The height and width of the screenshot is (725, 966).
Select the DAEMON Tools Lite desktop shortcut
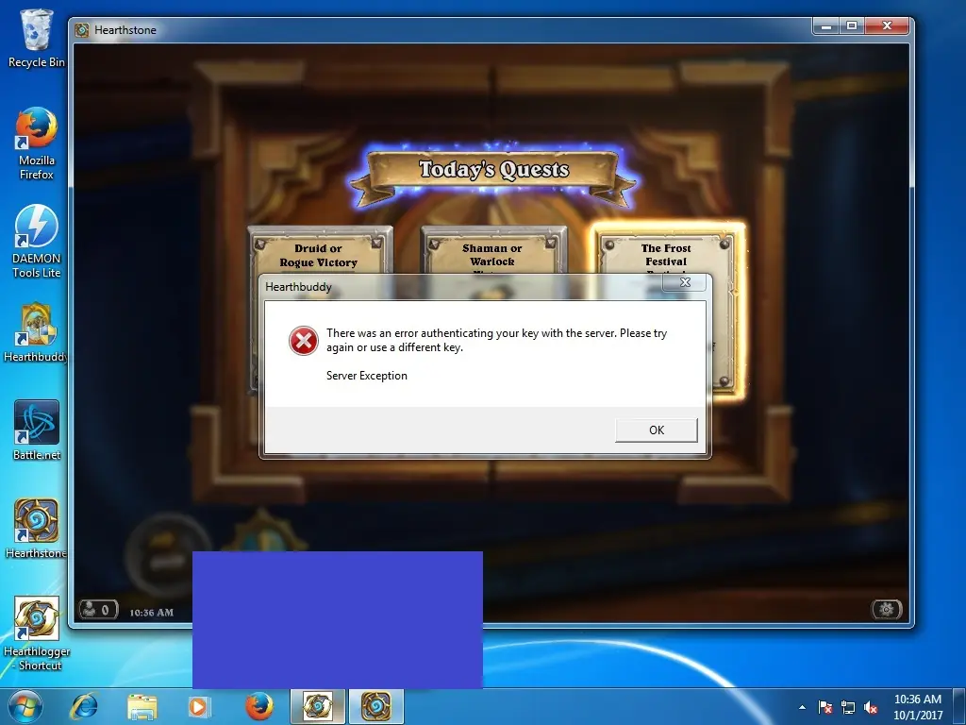[x=37, y=241]
